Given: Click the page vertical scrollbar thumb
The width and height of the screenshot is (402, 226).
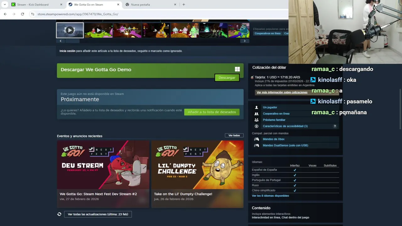Looking at the screenshot, I should click(401, 108).
